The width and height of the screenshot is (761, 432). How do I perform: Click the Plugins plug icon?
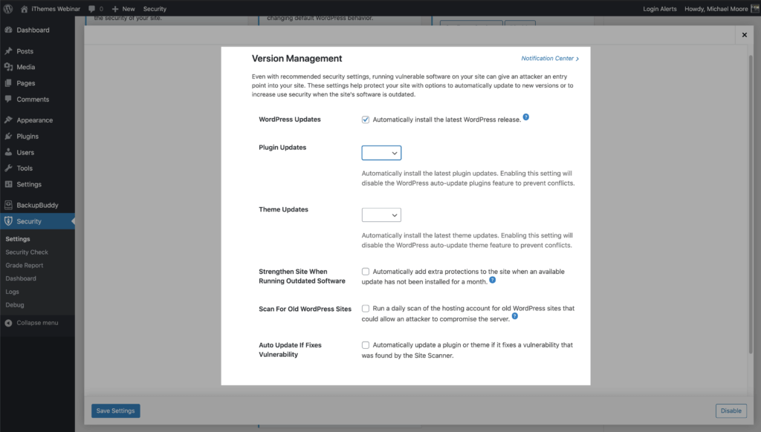8,137
